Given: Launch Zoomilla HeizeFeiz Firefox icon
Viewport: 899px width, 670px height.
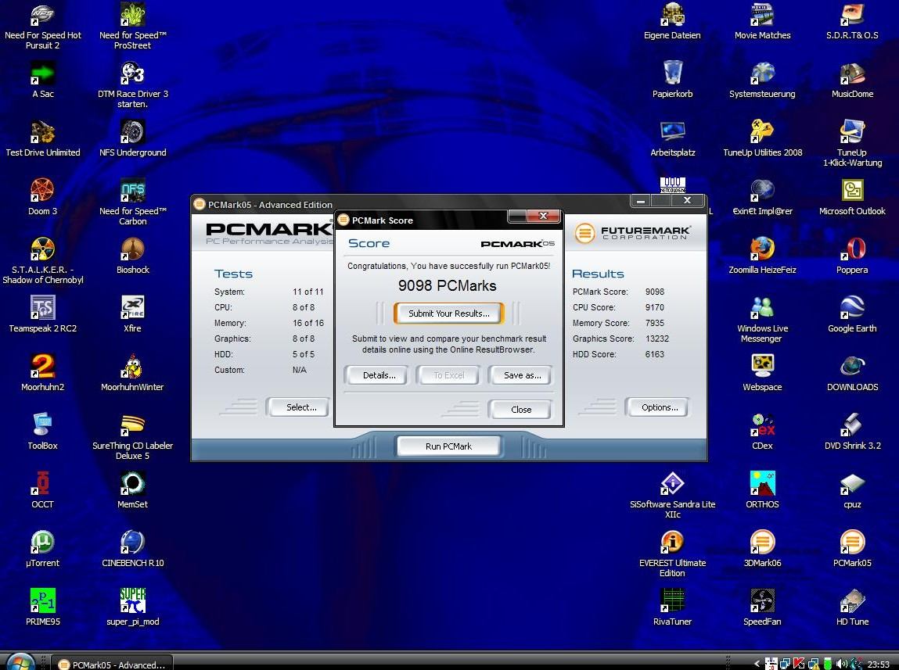Looking at the screenshot, I should pyautogui.click(x=763, y=249).
